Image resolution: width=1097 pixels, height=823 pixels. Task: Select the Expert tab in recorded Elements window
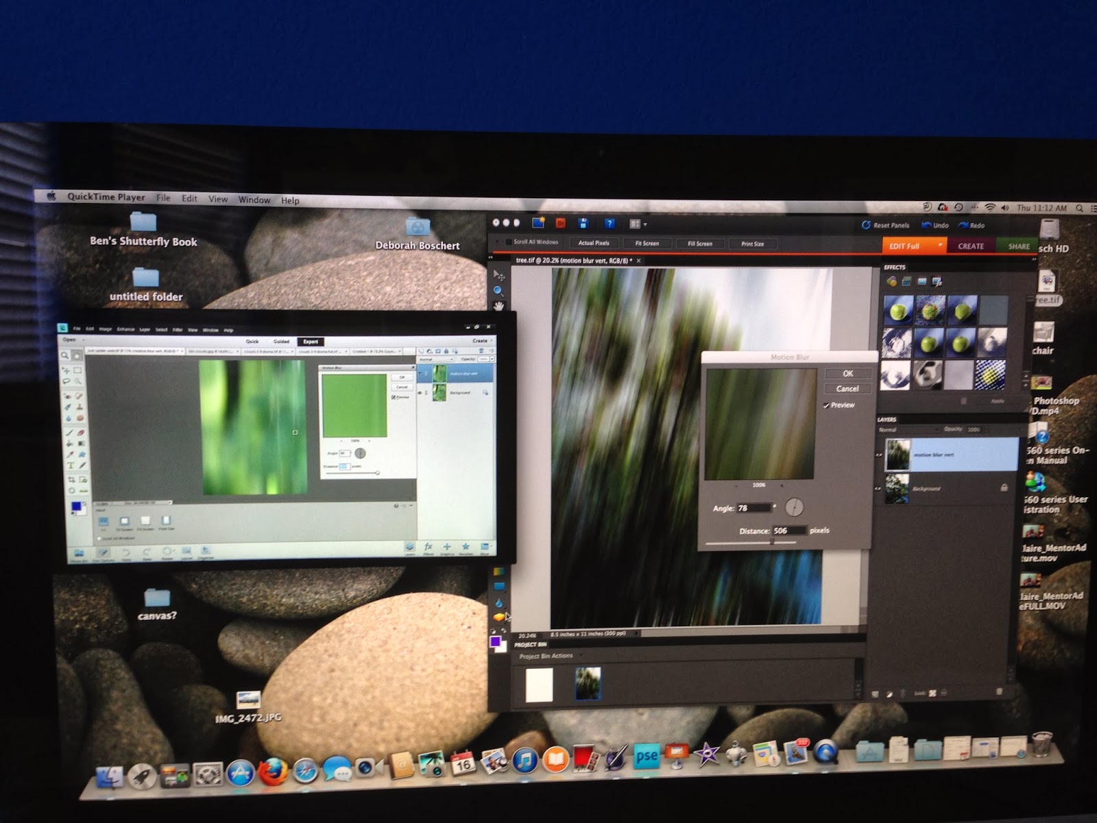tap(311, 342)
